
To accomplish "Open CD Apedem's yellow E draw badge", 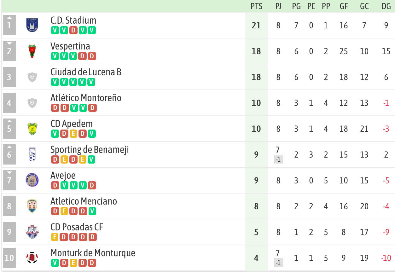I will point(73,134).
